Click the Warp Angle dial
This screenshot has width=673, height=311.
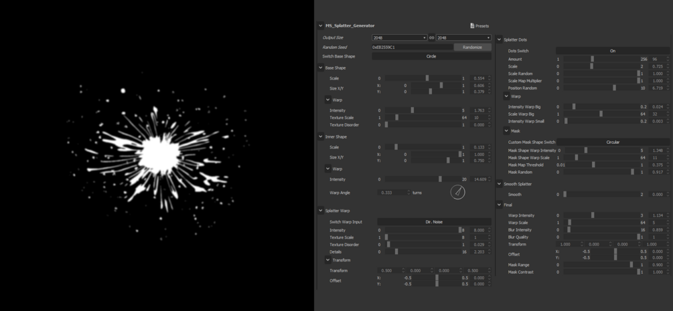tap(457, 192)
